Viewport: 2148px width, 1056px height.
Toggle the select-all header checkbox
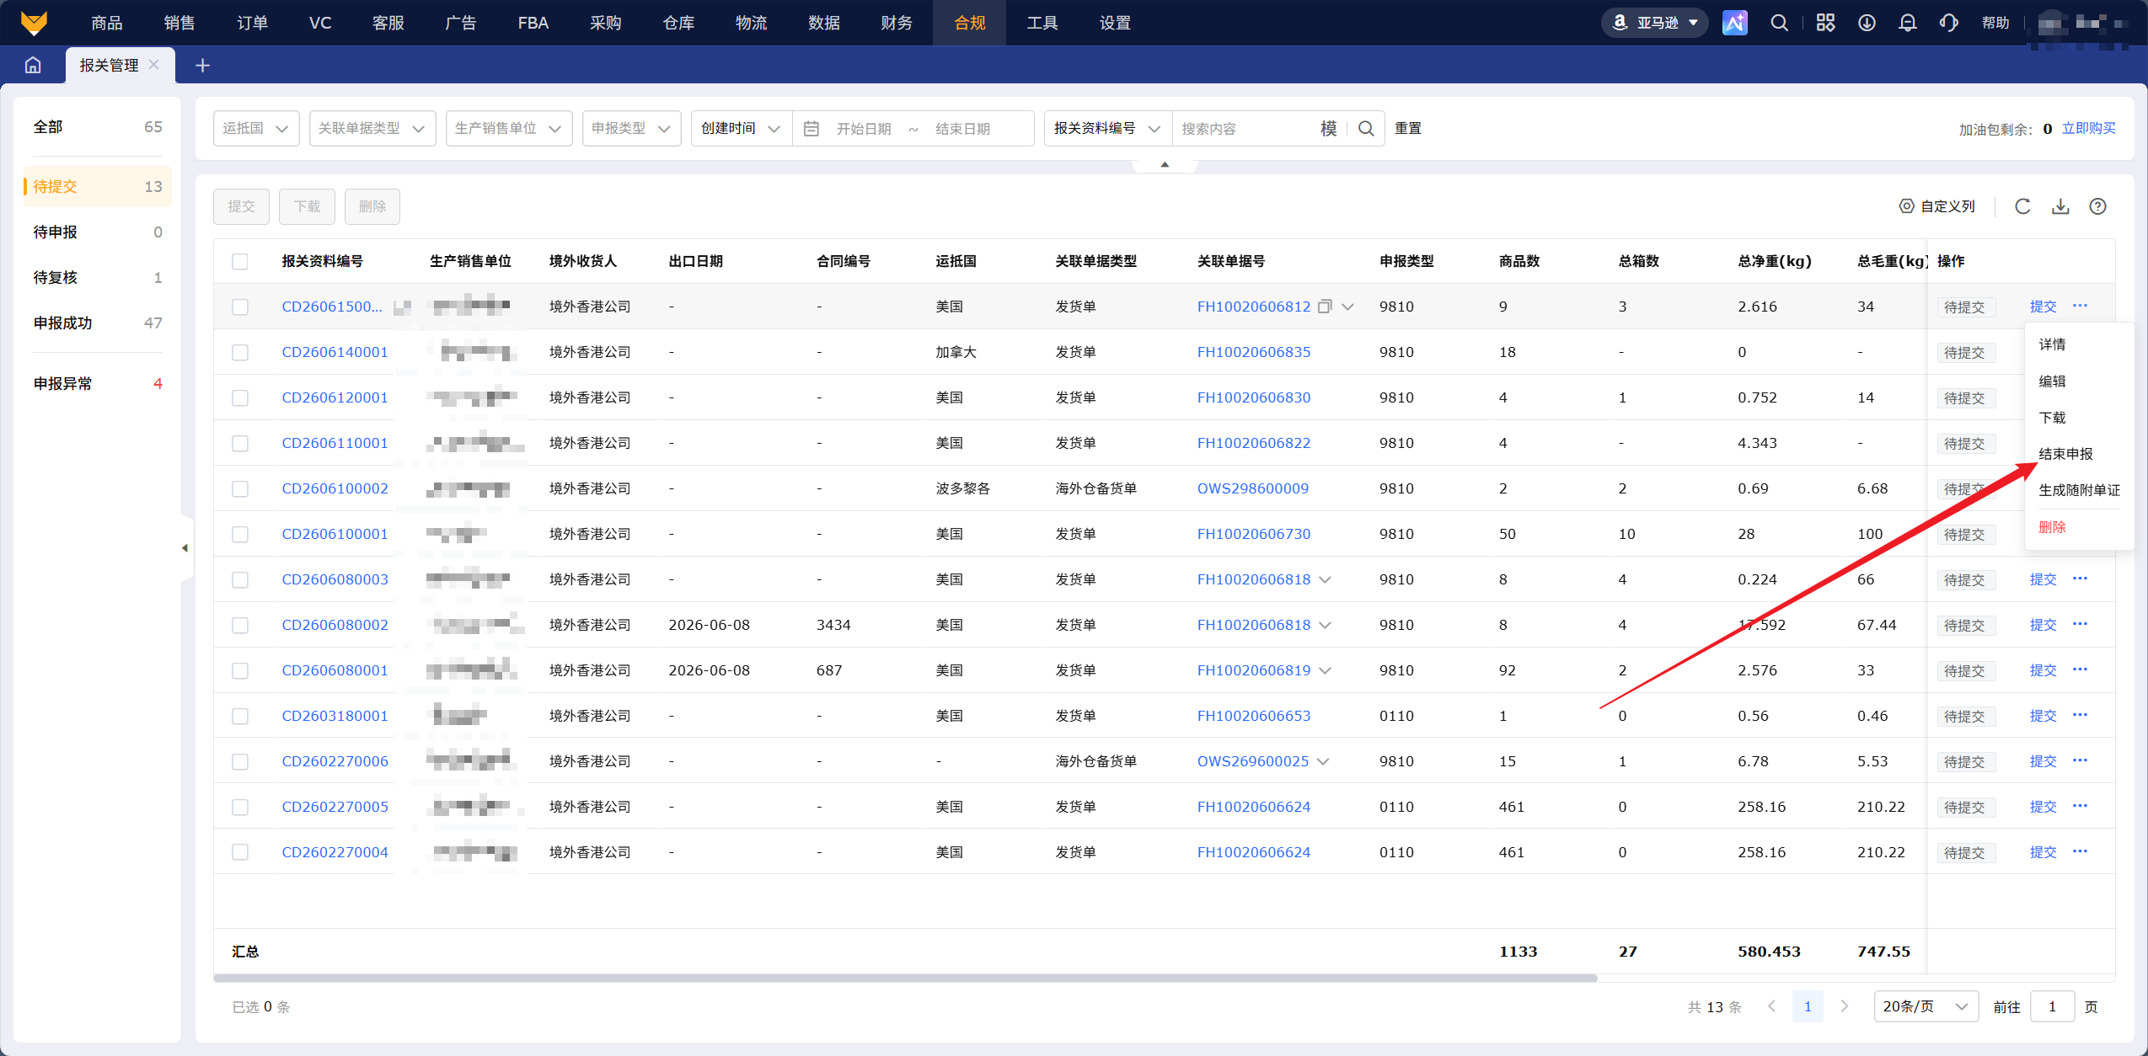240,261
